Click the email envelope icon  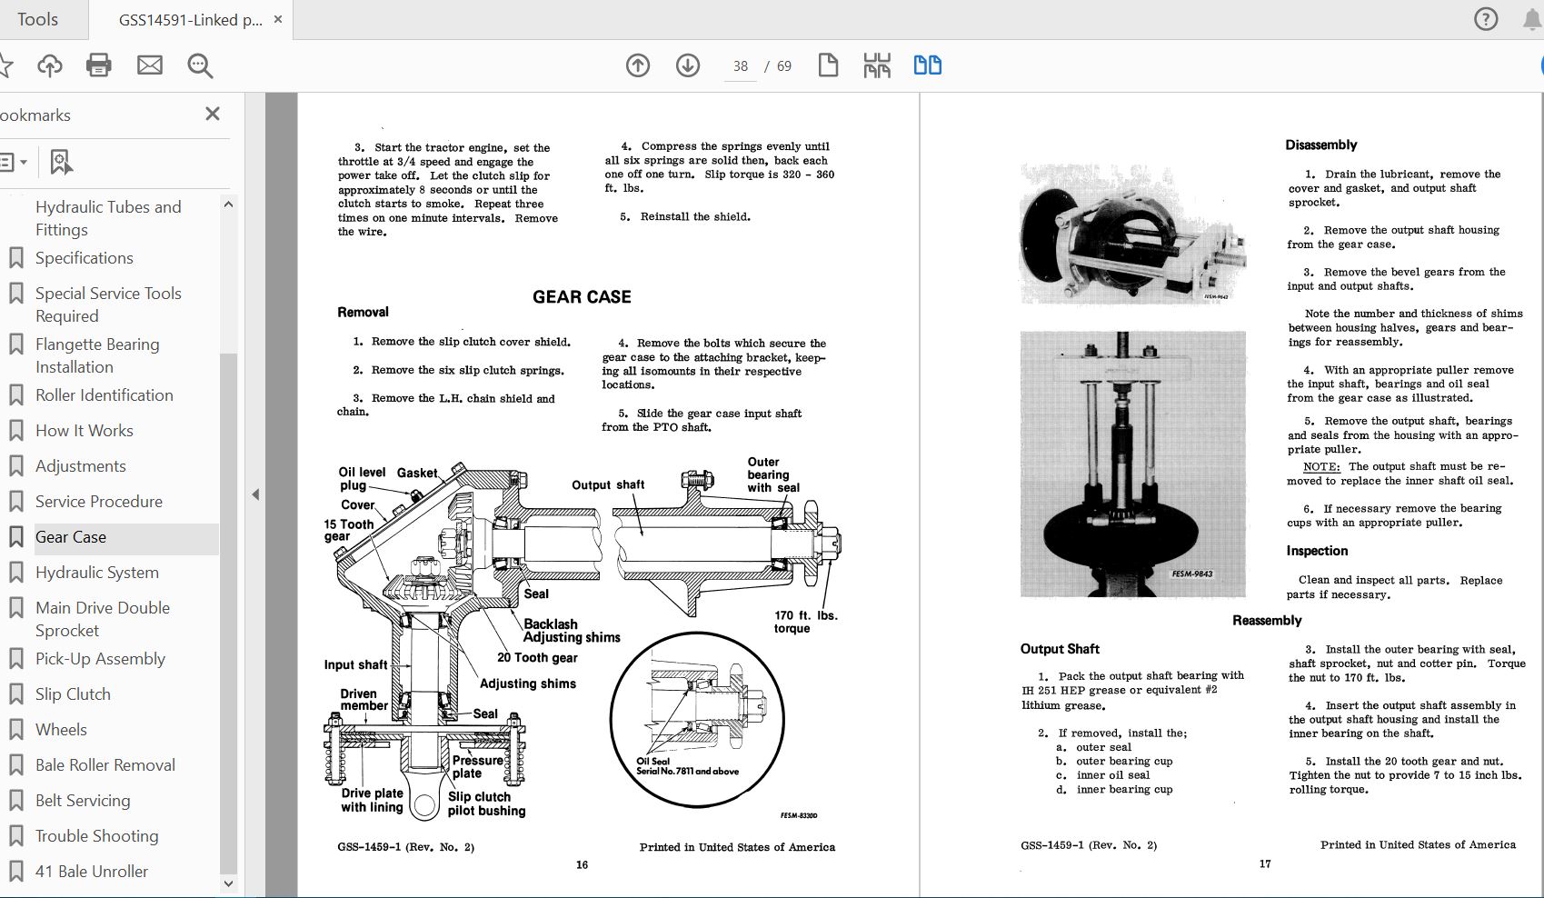tap(150, 65)
